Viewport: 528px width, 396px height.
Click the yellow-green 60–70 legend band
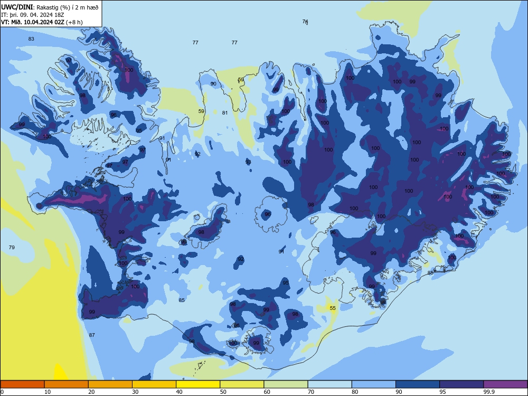click(286, 384)
